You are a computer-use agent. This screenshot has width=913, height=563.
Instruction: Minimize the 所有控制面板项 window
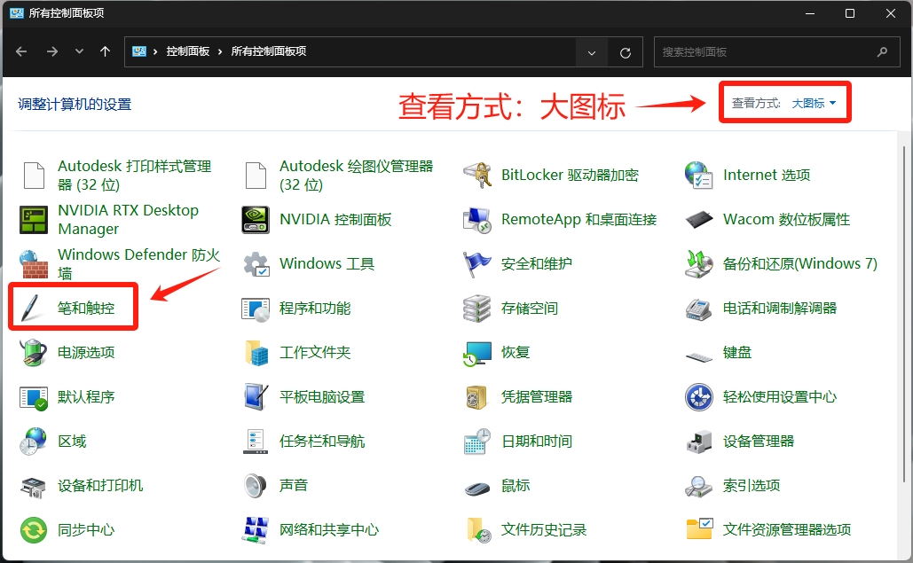point(810,13)
